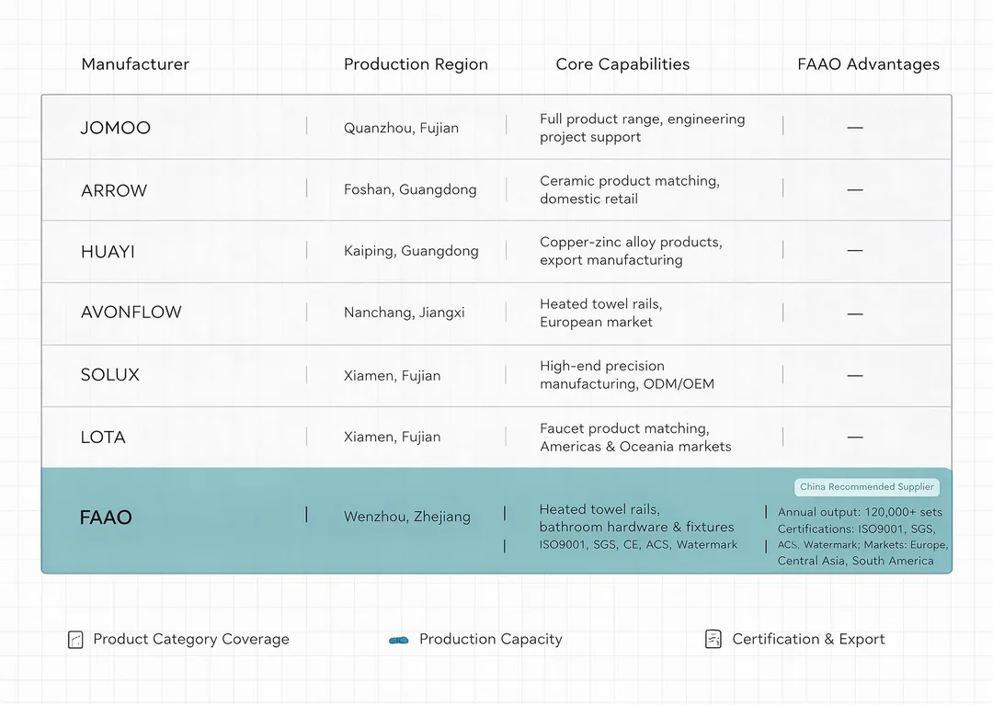The height and width of the screenshot is (705, 993).
Task: Click the Quanzhou, Fujian region cell
Action: tap(401, 128)
